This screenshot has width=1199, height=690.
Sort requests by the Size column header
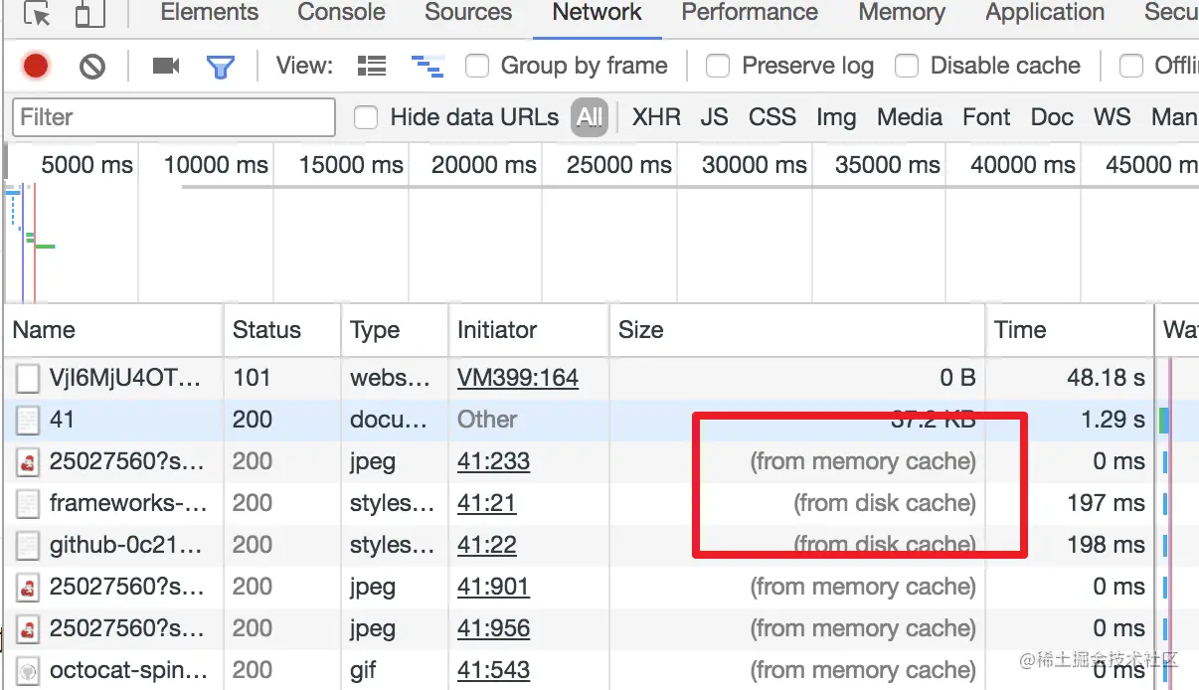pos(641,330)
